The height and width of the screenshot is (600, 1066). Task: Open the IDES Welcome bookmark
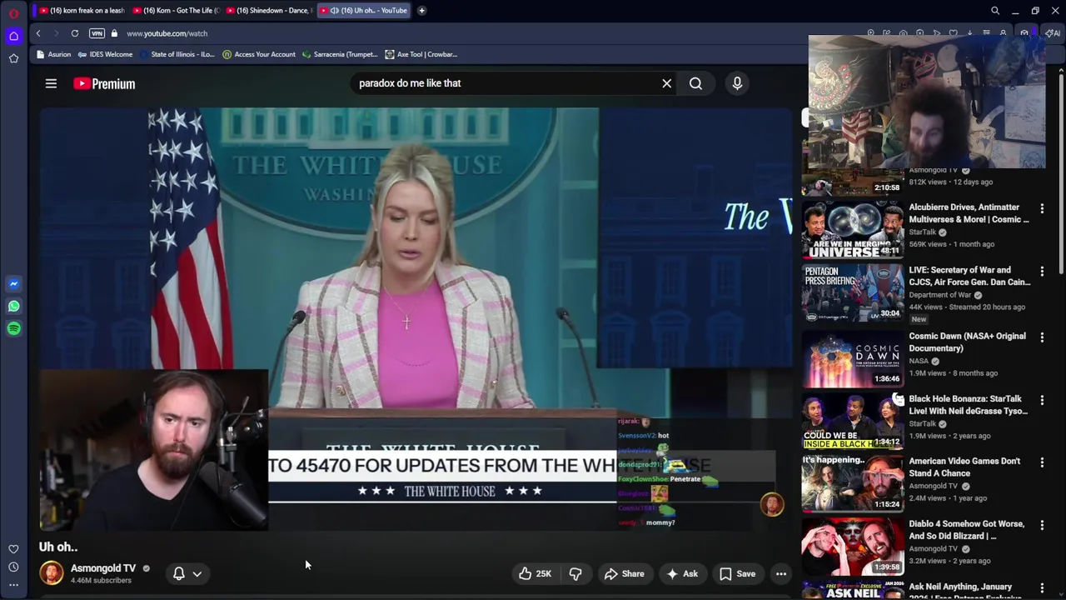click(106, 54)
